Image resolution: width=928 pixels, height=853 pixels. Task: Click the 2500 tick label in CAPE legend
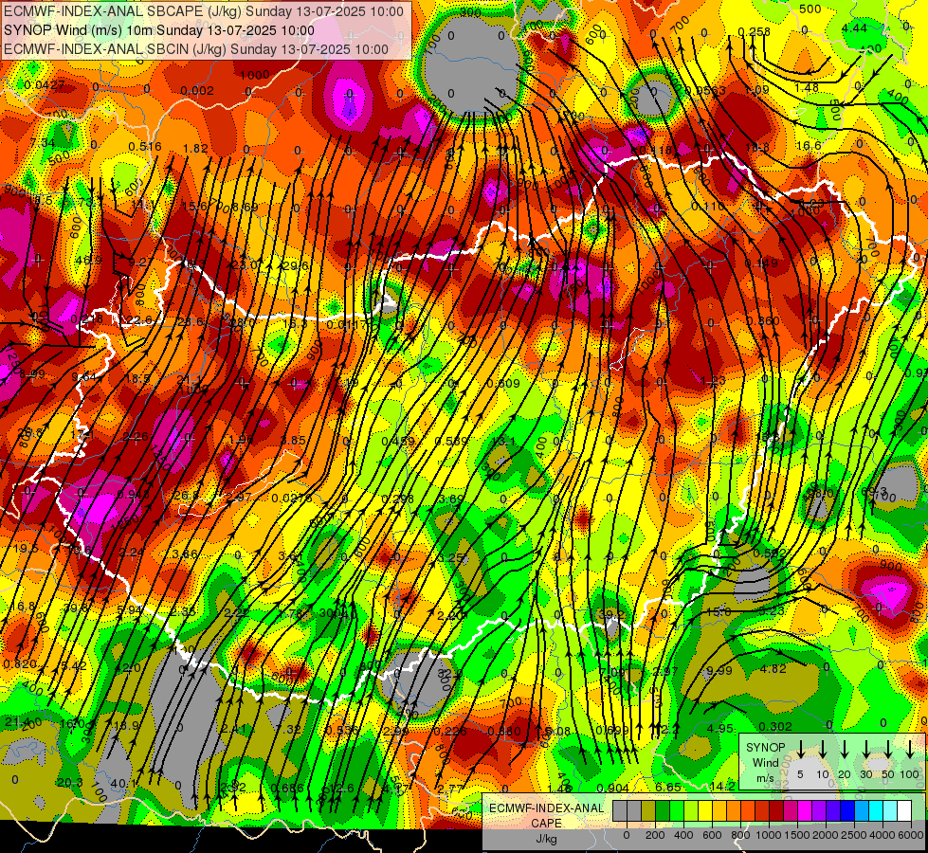[x=855, y=835]
